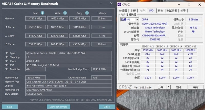Click the JEDEC #12 tRC value 71
The width and height of the screenshot is (205, 110).
pyautogui.click(x=148, y=70)
